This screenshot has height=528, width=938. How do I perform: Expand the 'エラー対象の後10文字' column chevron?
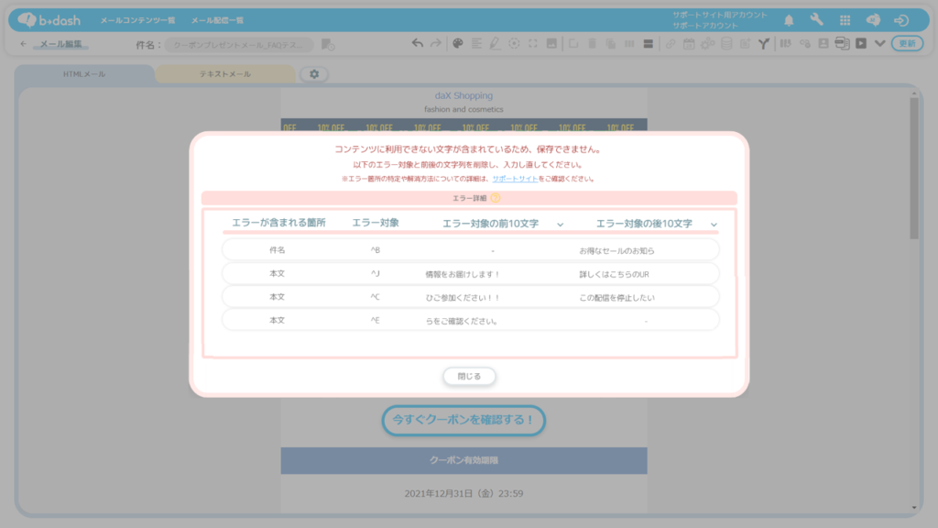(x=714, y=225)
